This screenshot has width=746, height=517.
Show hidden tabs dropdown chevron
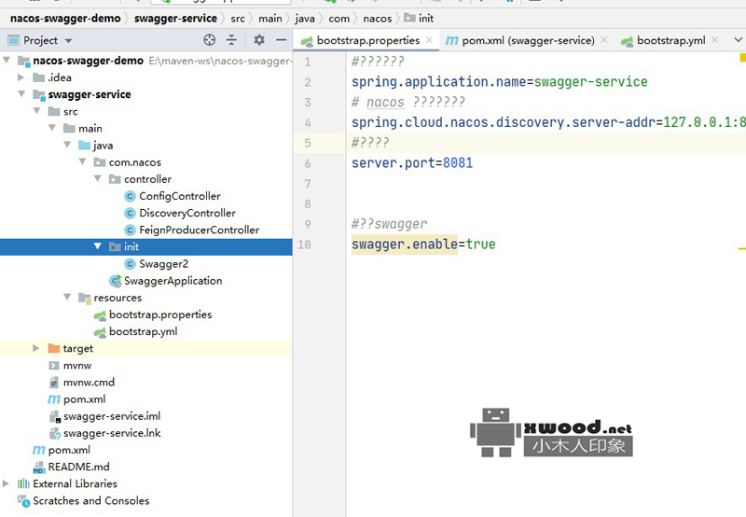738,40
